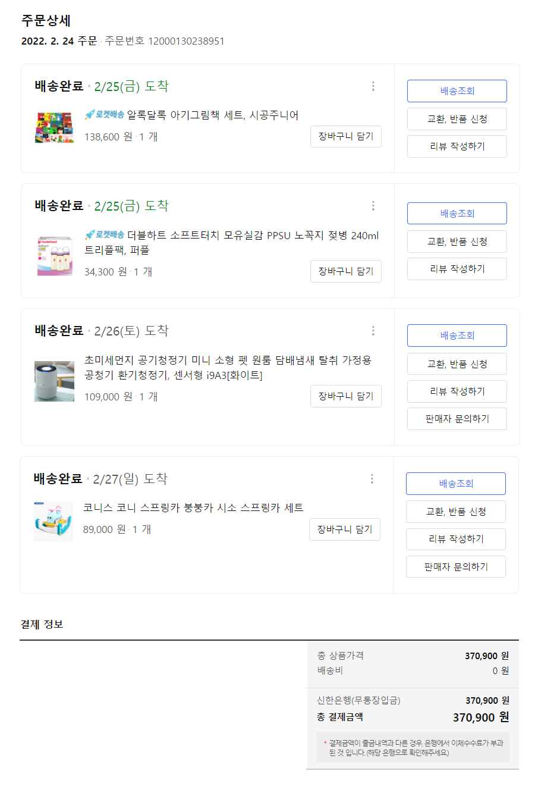Request exchange or return (교환, 반품 신청) for baby bottles

point(457,242)
